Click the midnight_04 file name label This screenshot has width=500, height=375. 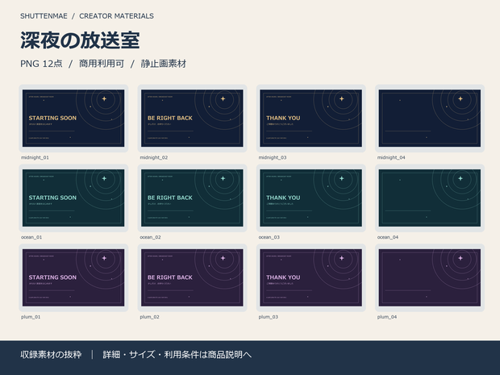coord(391,157)
